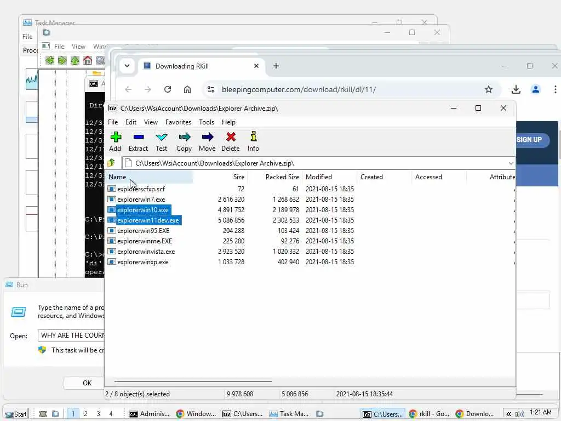Open Administrator command prompt taskbar item
Screen dimensions: 561x421
point(150,414)
